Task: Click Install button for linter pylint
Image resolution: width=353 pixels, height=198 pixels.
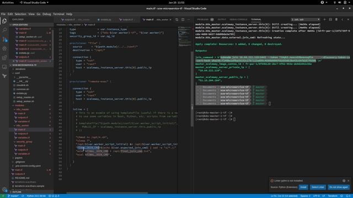Action: click(303, 187)
